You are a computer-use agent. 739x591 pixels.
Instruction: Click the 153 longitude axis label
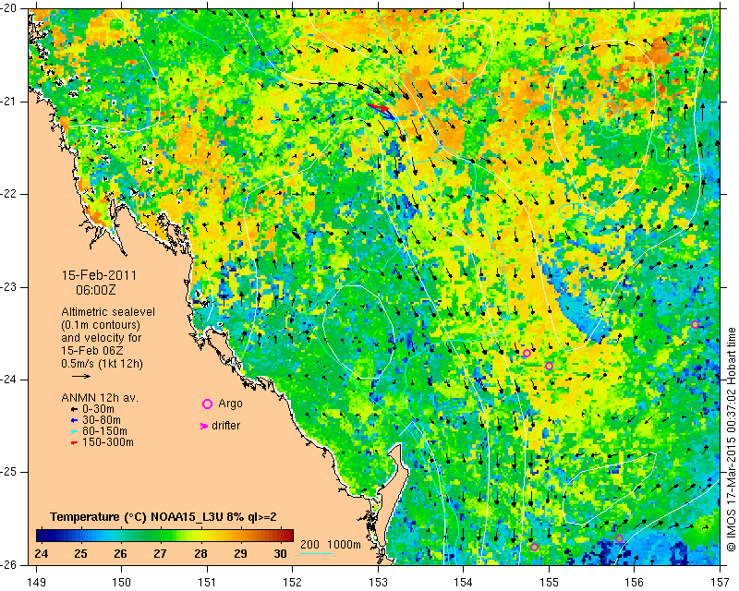[378, 583]
